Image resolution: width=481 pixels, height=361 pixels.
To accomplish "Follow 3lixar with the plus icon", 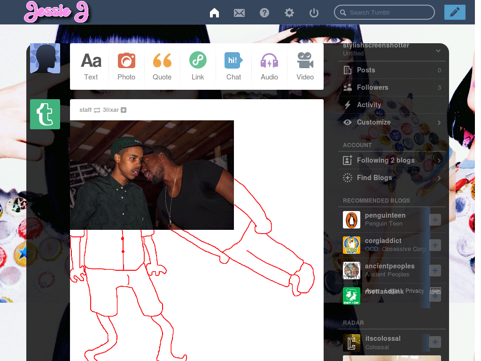I will coord(124,110).
